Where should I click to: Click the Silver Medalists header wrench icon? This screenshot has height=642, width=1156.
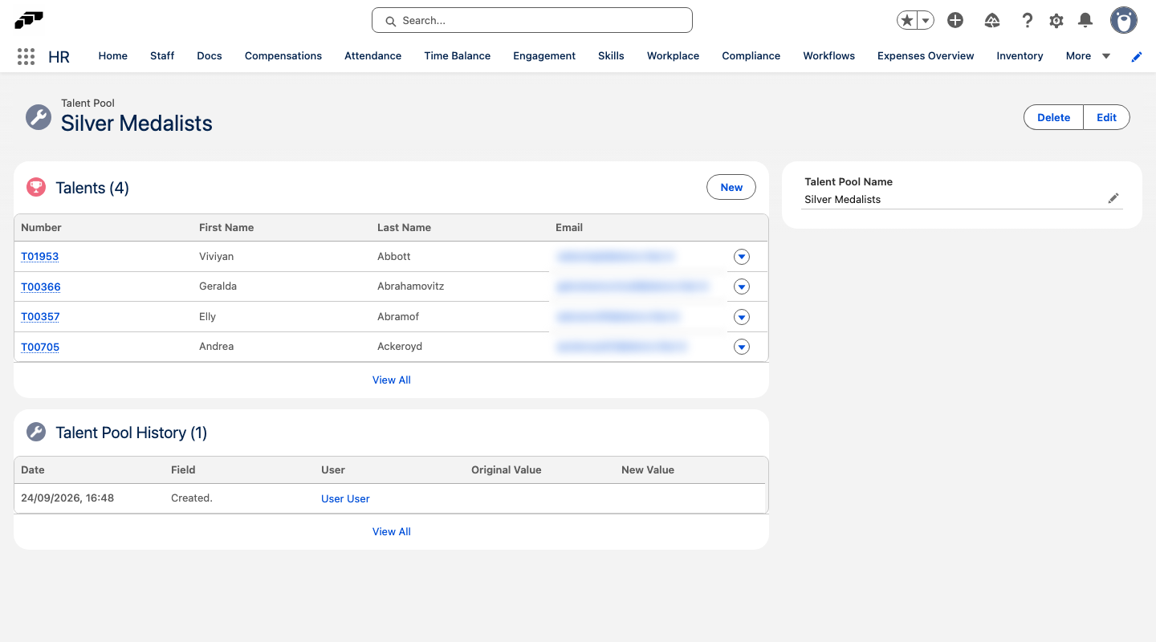pyautogui.click(x=39, y=117)
